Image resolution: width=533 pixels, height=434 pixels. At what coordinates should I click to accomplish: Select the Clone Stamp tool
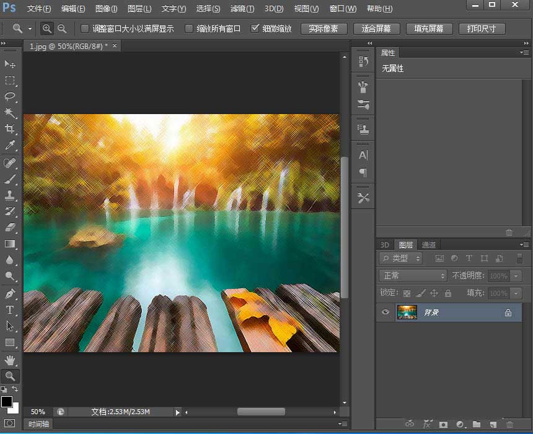pos(9,195)
